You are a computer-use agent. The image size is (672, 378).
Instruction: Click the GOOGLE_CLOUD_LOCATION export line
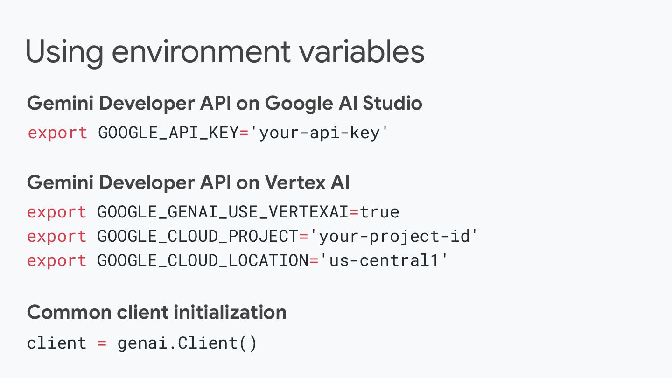tap(238, 260)
